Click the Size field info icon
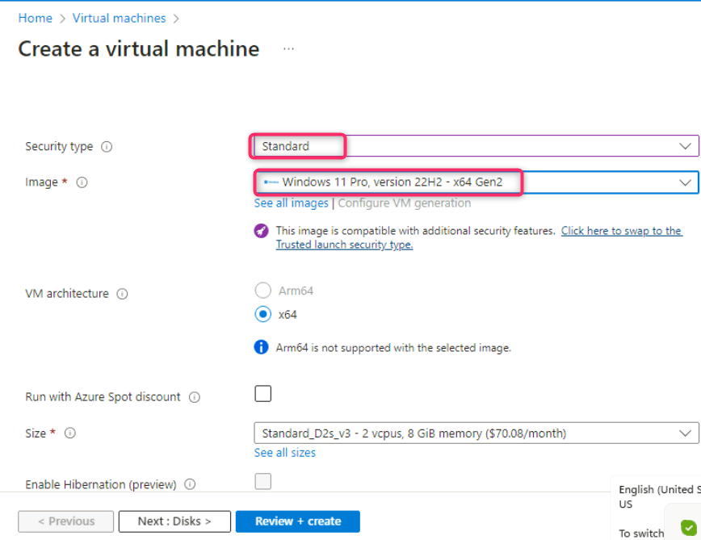The height and width of the screenshot is (540, 701). [x=70, y=433]
